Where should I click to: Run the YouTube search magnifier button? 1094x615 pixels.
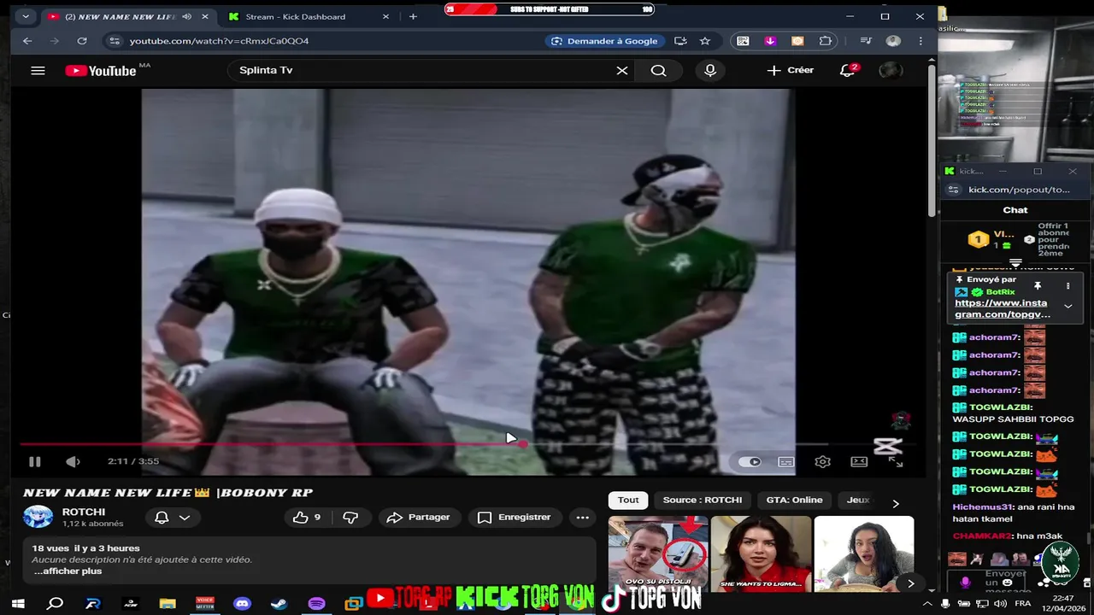[x=658, y=71]
